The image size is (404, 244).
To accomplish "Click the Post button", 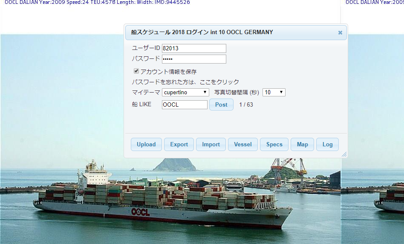I will 221,105.
